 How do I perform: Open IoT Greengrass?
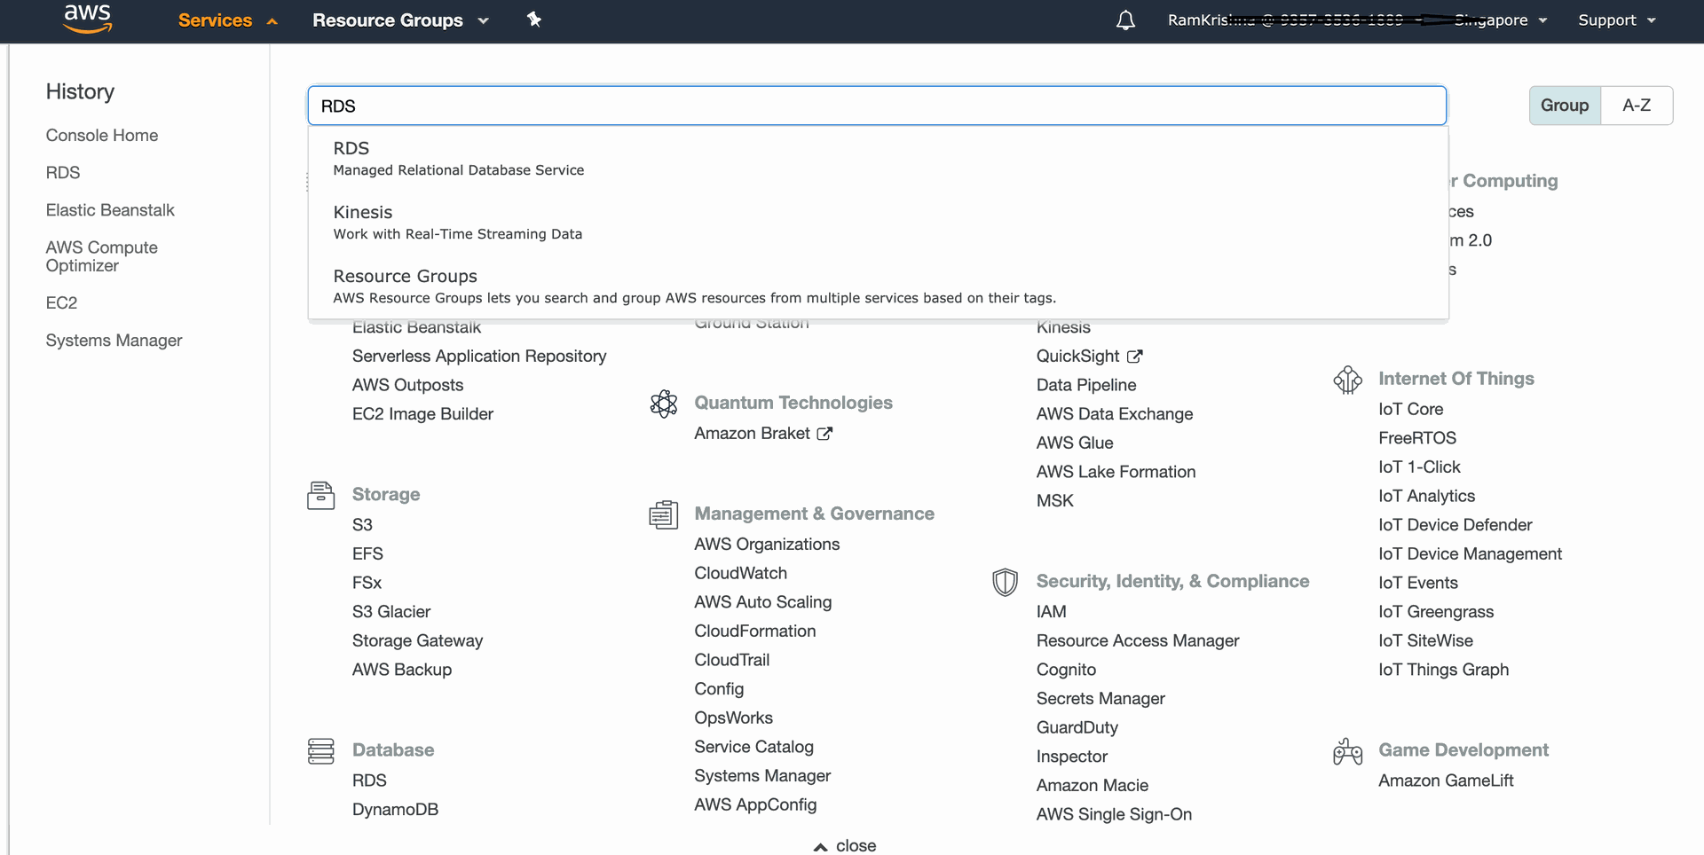1435,612
